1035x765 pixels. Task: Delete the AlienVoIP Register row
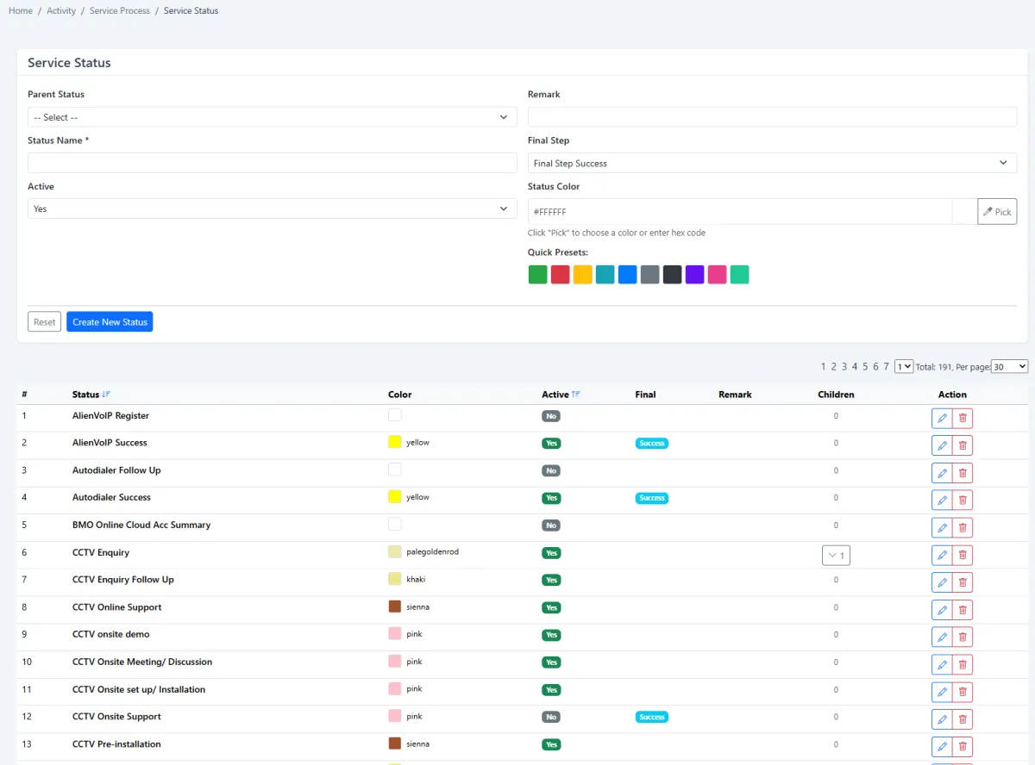pyautogui.click(x=963, y=419)
